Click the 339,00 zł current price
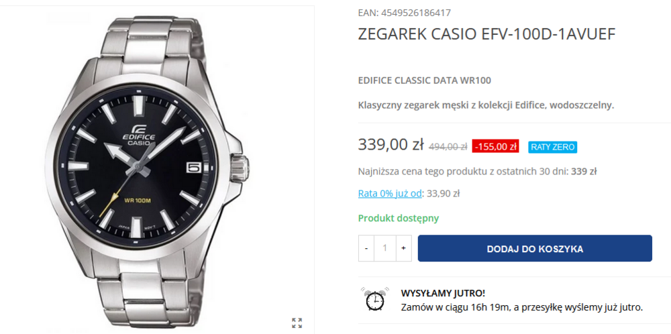671x334 pixels. tap(391, 145)
